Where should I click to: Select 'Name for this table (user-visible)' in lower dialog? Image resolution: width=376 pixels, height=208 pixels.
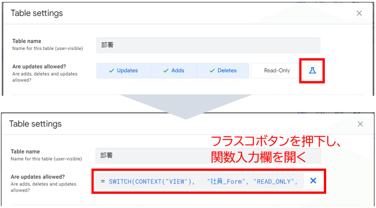pyautogui.click(x=46, y=159)
